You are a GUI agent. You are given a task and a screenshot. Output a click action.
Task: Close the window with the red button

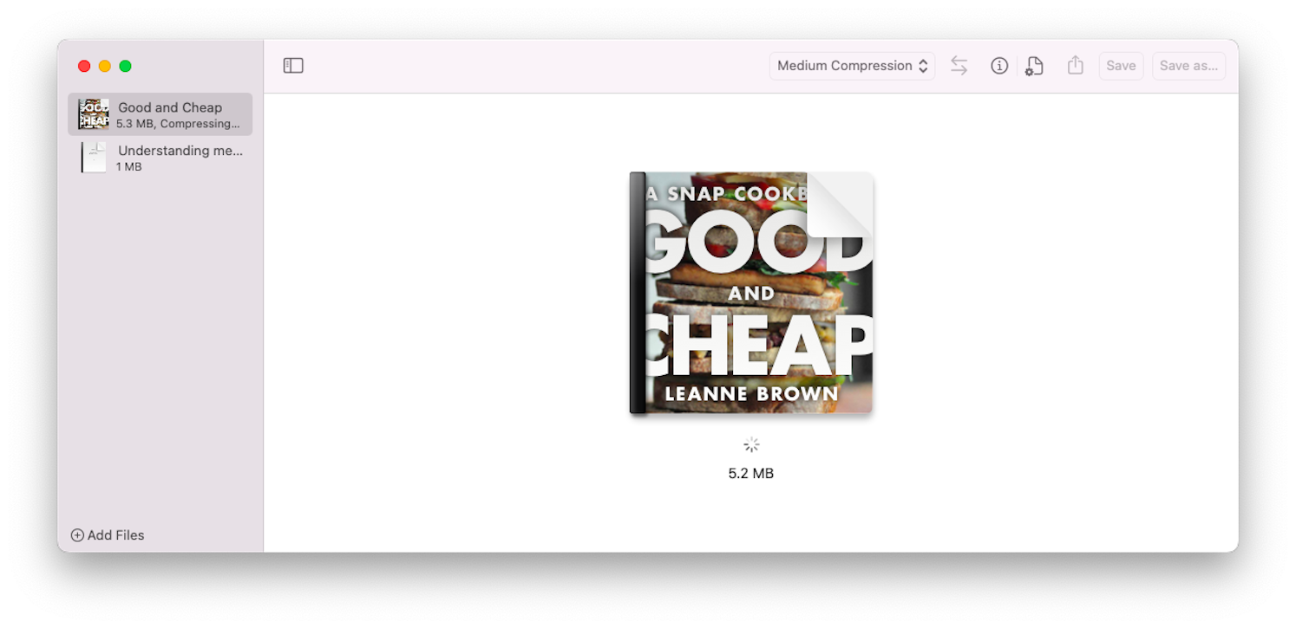coord(84,66)
